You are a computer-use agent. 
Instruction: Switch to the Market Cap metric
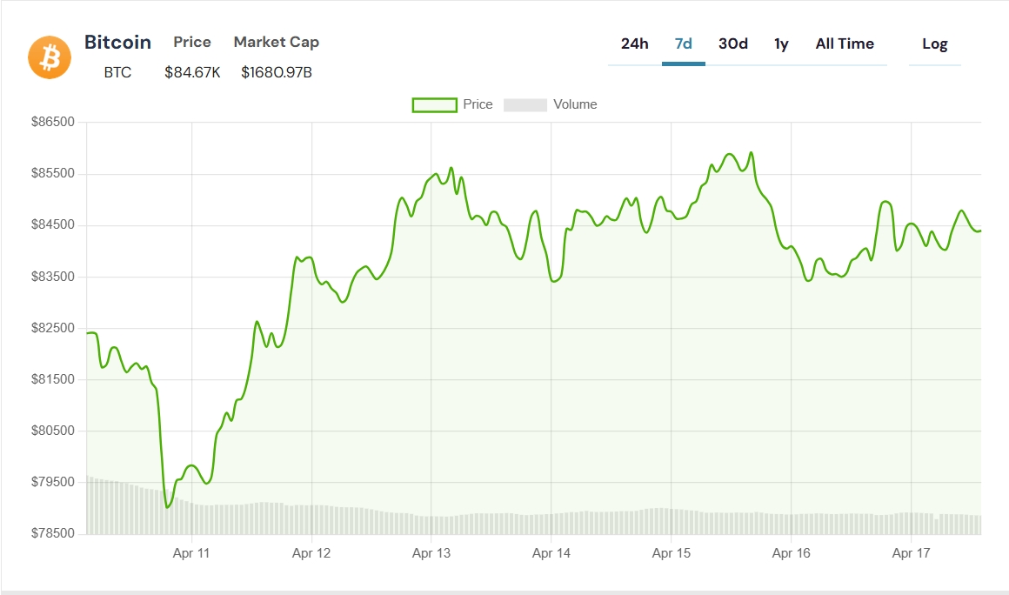276,42
